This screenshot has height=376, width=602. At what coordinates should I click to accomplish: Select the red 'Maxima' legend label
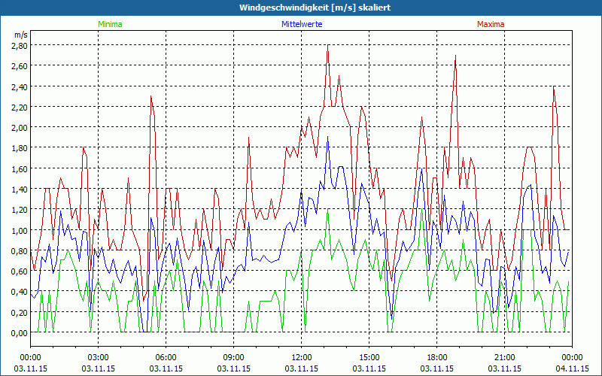(x=491, y=24)
